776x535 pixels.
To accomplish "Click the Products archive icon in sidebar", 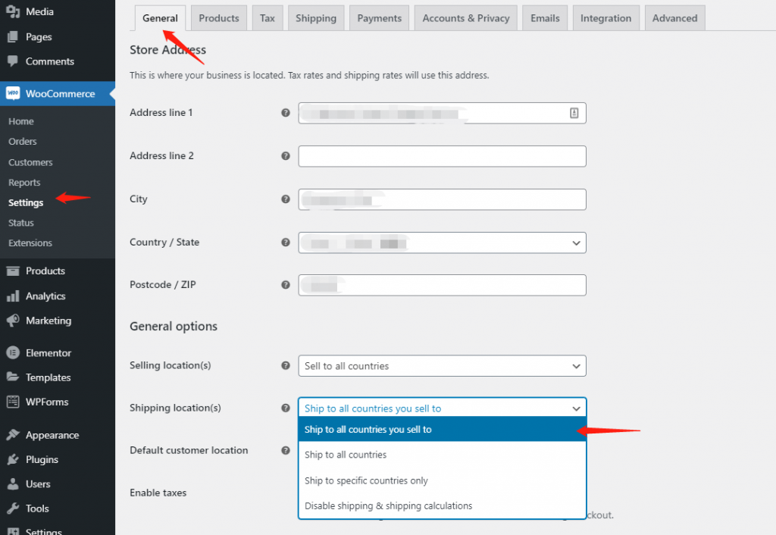I will (13, 271).
